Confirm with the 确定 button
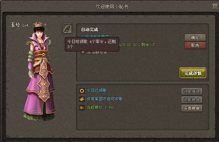 click(195, 37)
